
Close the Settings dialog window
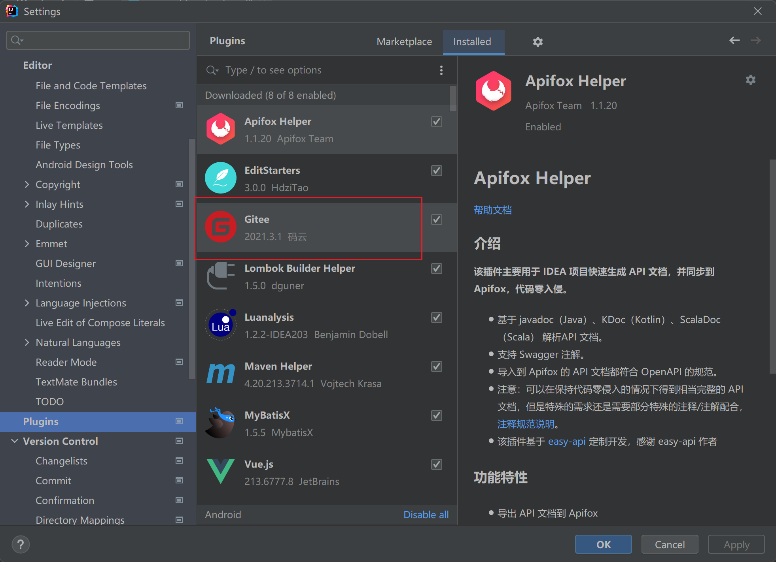(757, 11)
